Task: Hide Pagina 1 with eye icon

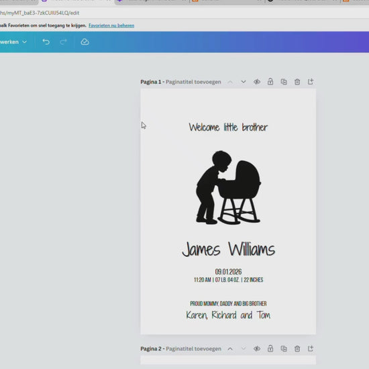Action: pos(257,82)
